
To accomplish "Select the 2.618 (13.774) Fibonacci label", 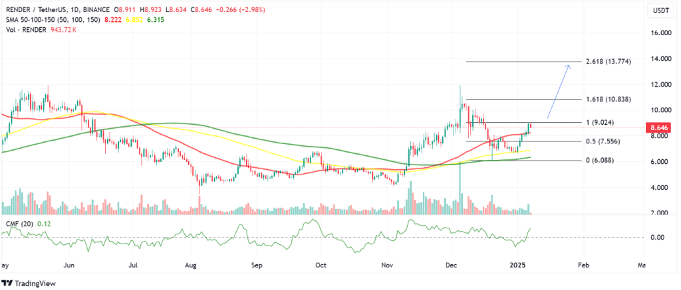I will (608, 62).
